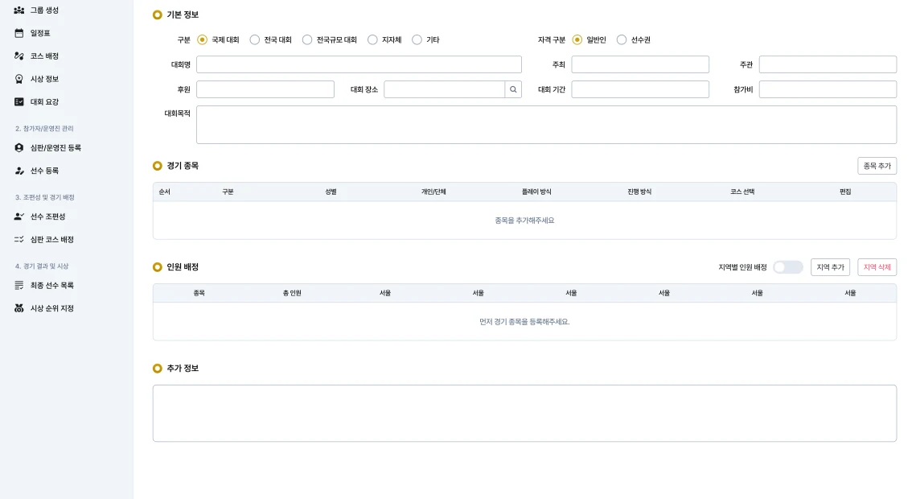Navigate to 시상 순위 지정
The image size is (916, 499).
coord(51,308)
